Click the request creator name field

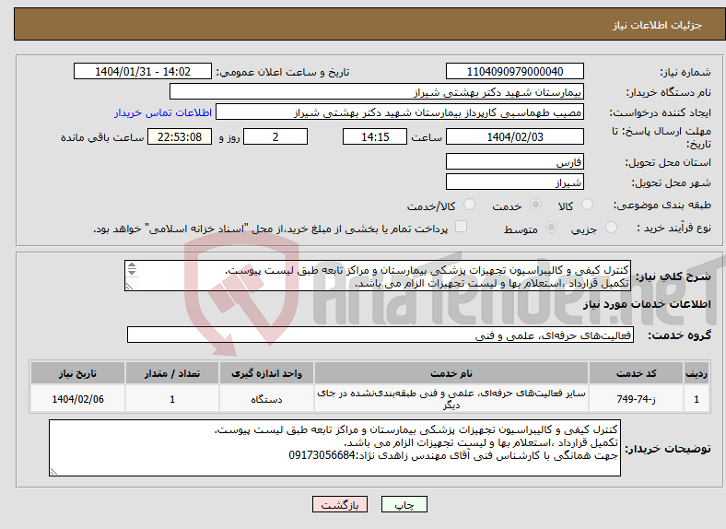point(400,112)
